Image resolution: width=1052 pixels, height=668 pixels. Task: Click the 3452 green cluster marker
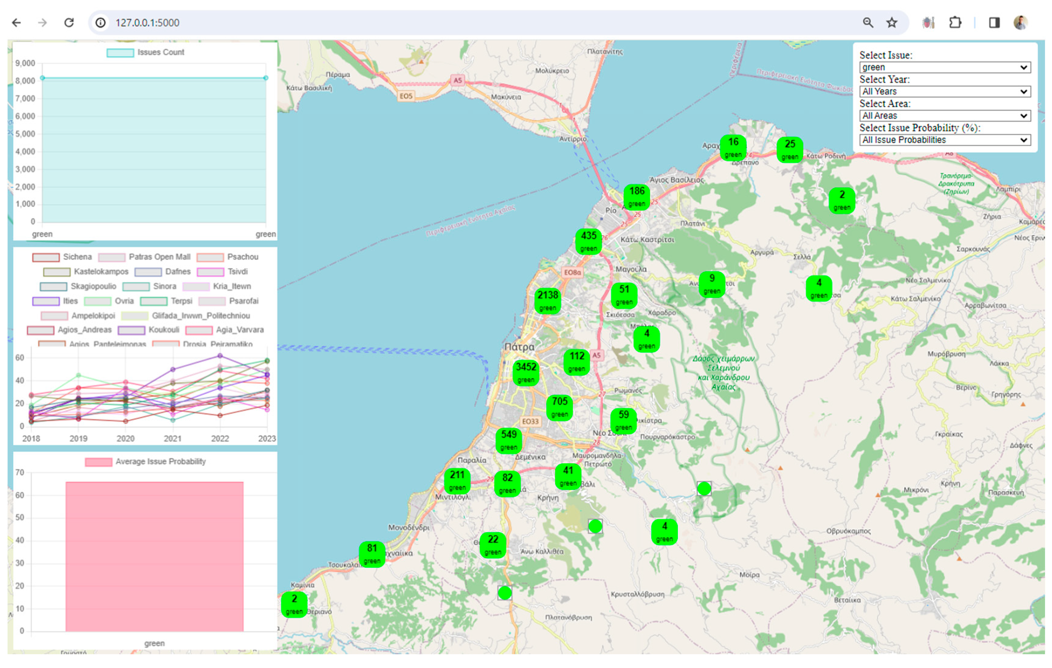coord(526,373)
